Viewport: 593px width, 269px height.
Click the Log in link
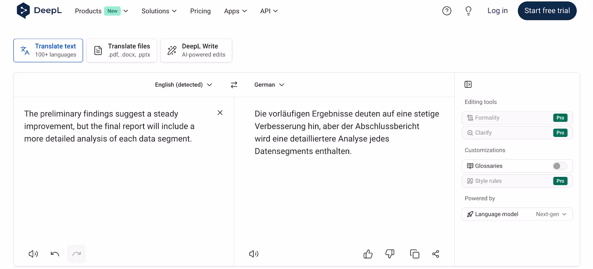pos(497,11)
